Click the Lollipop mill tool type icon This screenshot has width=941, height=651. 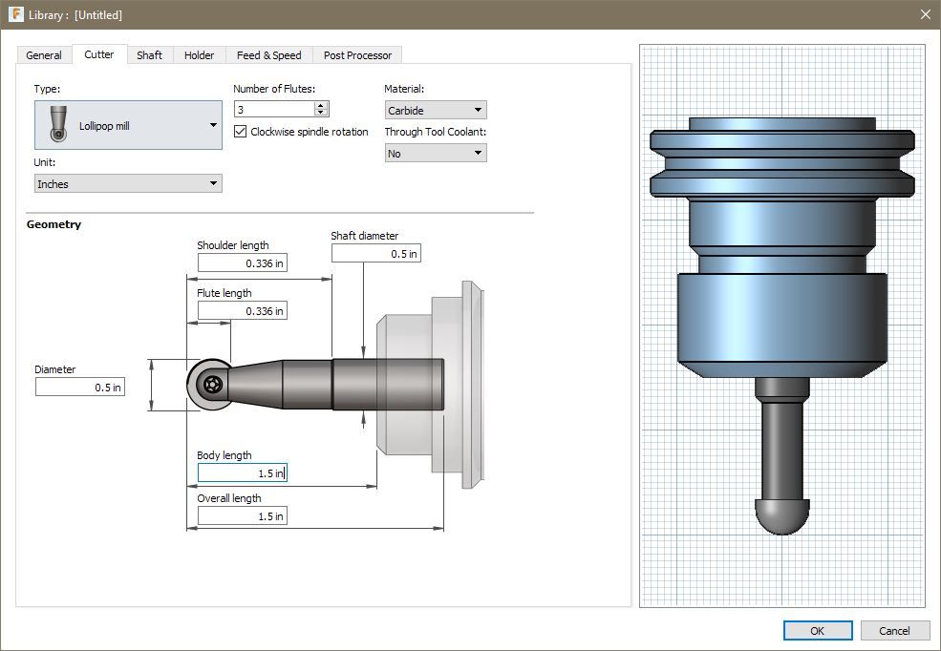(57, 125)
